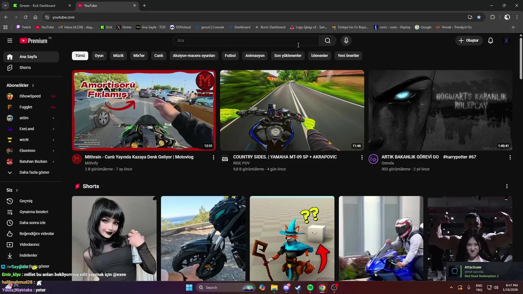Open options menu for COUNTRY SIDES video
Screen dimensions: 523x294
362,157
